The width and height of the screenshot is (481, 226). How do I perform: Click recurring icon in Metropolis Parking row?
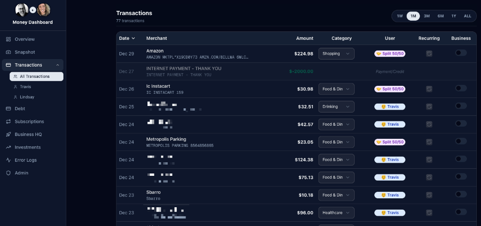429,142
